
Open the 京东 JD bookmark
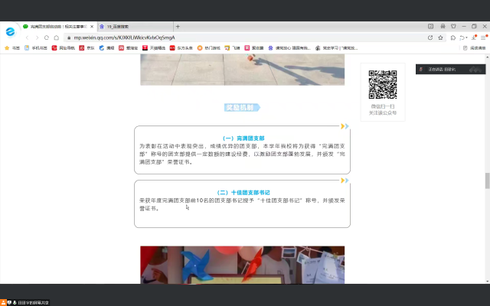[x=87, y=47]
